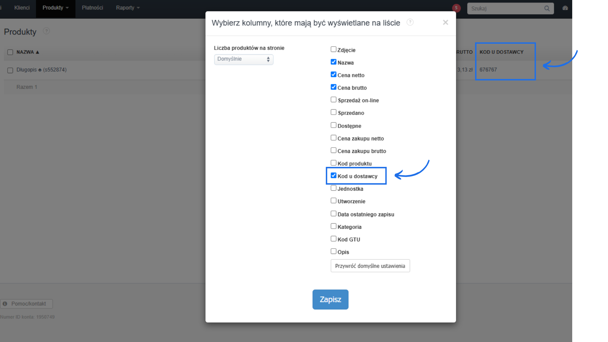Viewport: 608px width, 342px height.
Task: Click the help question mark in dialog title
Action: click(x=410, y=22)
